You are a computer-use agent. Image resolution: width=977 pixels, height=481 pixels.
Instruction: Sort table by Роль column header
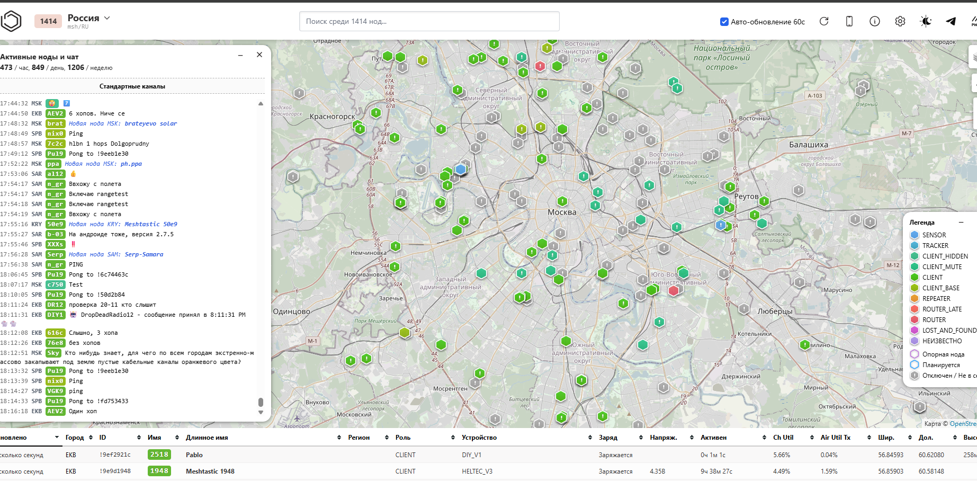pos(403,438)
